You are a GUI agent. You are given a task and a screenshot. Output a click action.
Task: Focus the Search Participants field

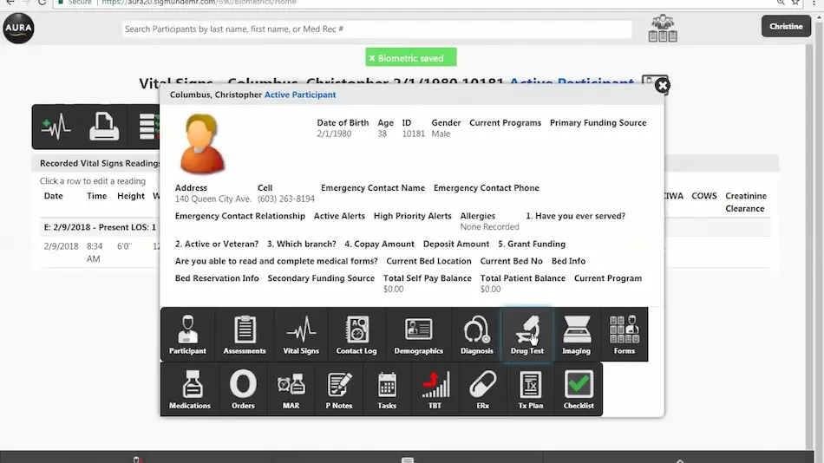[376, 29]
